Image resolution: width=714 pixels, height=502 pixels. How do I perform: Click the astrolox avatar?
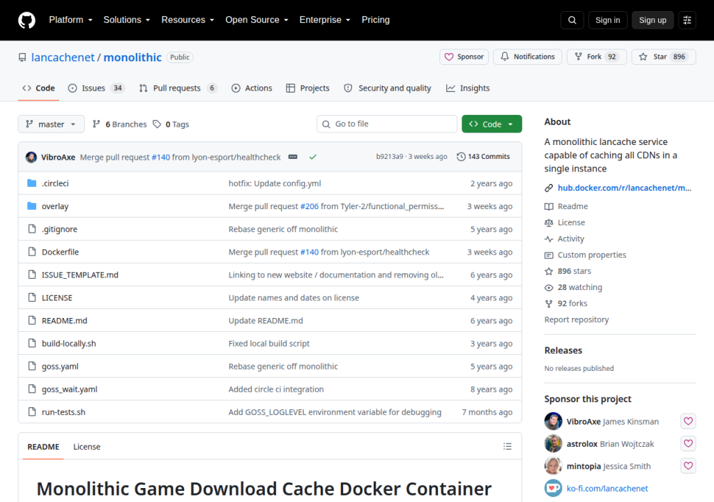click(x=553, y=443)
